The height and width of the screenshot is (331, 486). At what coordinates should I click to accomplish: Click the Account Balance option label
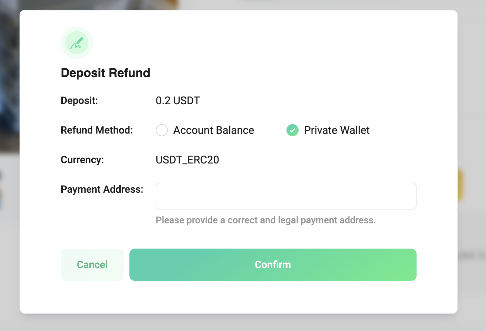pyautogui.click(x=214, y=130)
